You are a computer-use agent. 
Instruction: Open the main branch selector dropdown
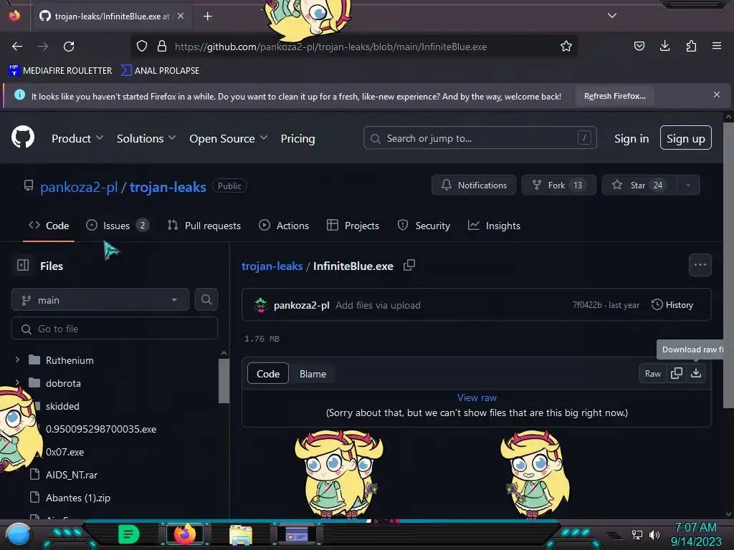point(100,300)
